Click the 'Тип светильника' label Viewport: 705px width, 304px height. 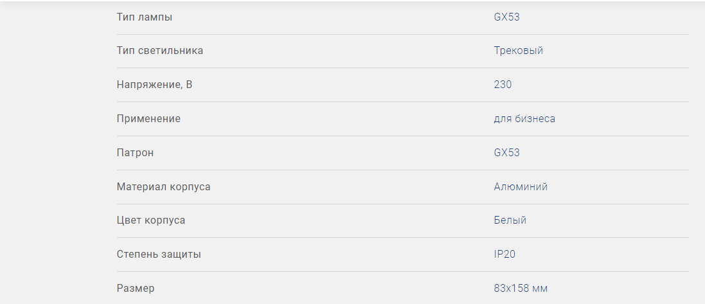pos(159,51)
